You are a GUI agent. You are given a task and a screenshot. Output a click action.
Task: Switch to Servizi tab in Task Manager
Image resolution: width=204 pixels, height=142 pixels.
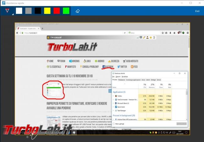click(159, 80)
